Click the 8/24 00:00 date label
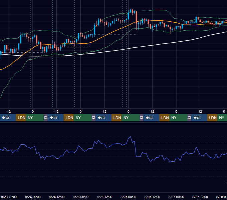This screenshot has height=200, width=227. tap(33, 197)
